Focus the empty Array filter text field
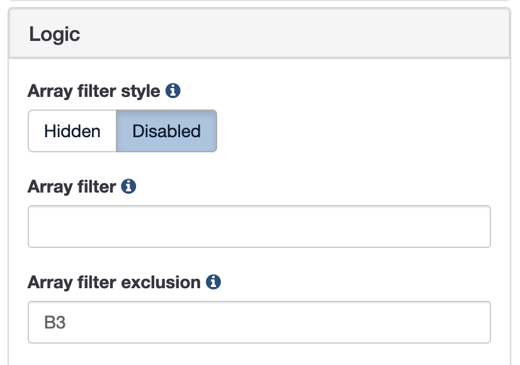This screenshot has height=365, width=520. [x=259, y=227]
